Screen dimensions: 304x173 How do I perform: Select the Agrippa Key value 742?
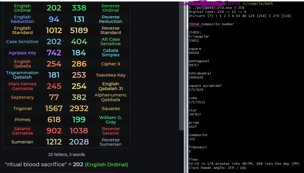54,53
